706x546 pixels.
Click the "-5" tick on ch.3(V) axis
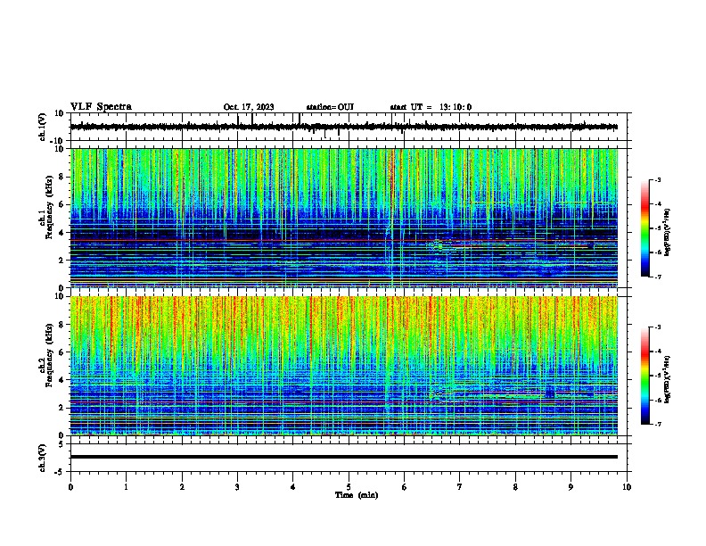(x=61, y=472)
